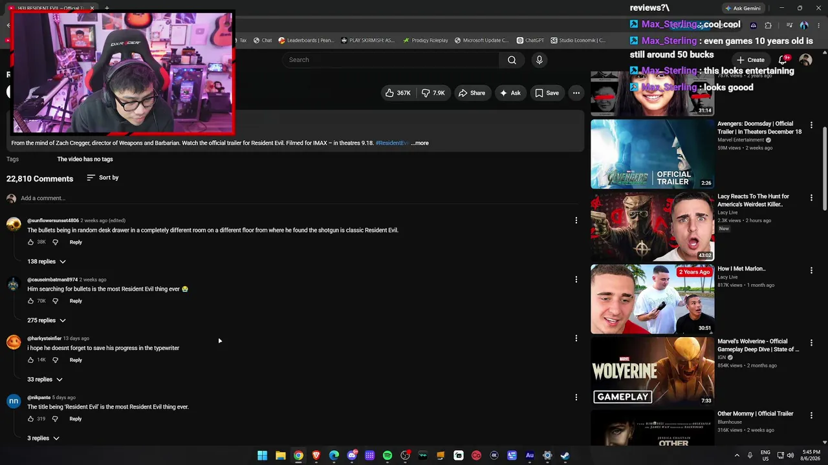This screenshot has height=465, width=828.
Task: Open menu for How I Met Marlon video
Action: coord(811,270)
